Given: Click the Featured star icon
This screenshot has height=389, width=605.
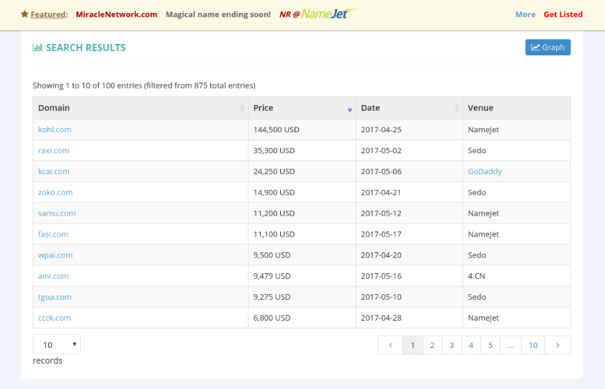Looking at the screenshot, I should click(x=24, y=14).
